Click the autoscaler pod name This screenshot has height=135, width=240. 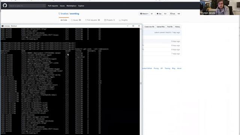34,109
